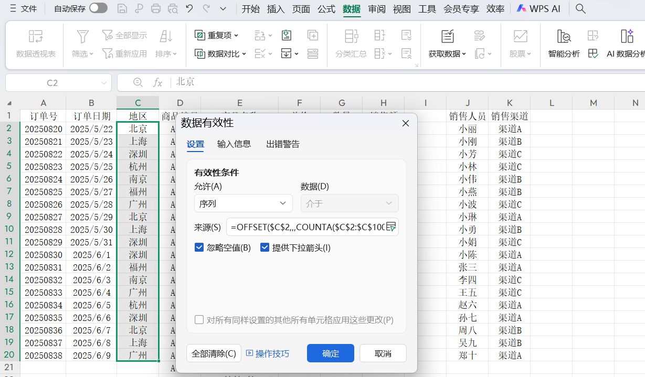
Task: Toggle the 自动保存 switch
Action: click(98, 8)
